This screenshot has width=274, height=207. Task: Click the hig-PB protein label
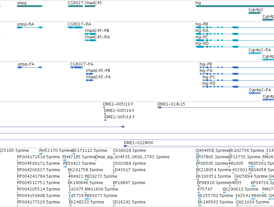click(x=206, y=64)
